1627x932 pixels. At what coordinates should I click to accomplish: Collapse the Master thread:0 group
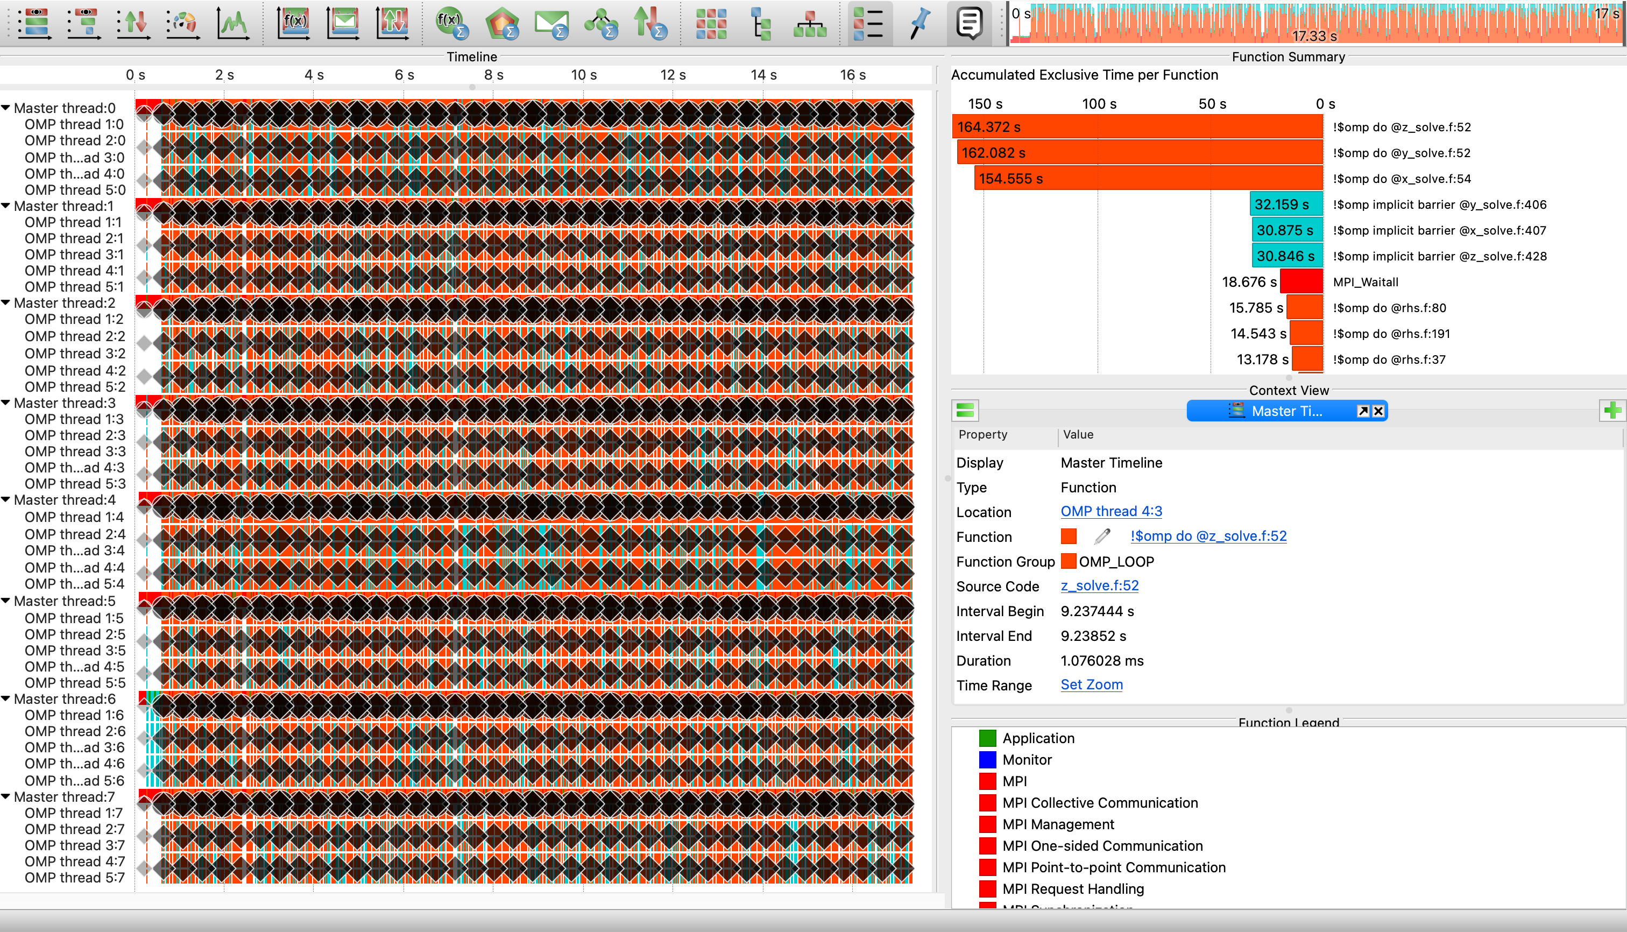(x=6, y=108)
